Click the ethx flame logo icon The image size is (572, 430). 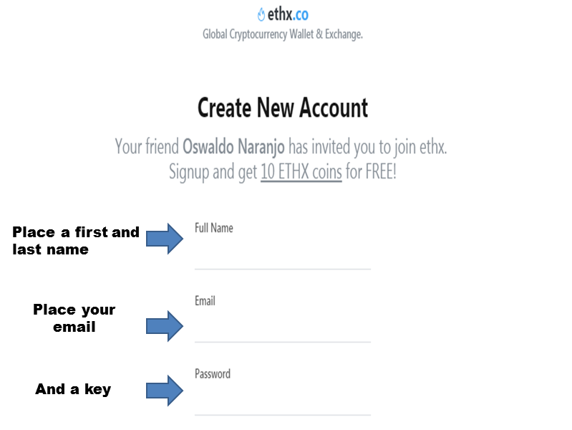click(261, 15)
